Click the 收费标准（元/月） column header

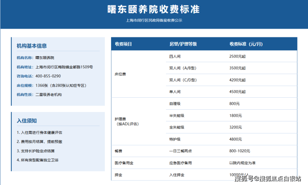coord(246,44)
